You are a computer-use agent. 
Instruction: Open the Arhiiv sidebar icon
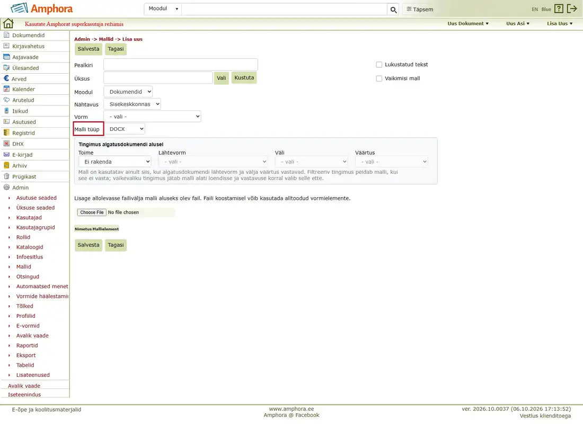[x=6, y=165]
